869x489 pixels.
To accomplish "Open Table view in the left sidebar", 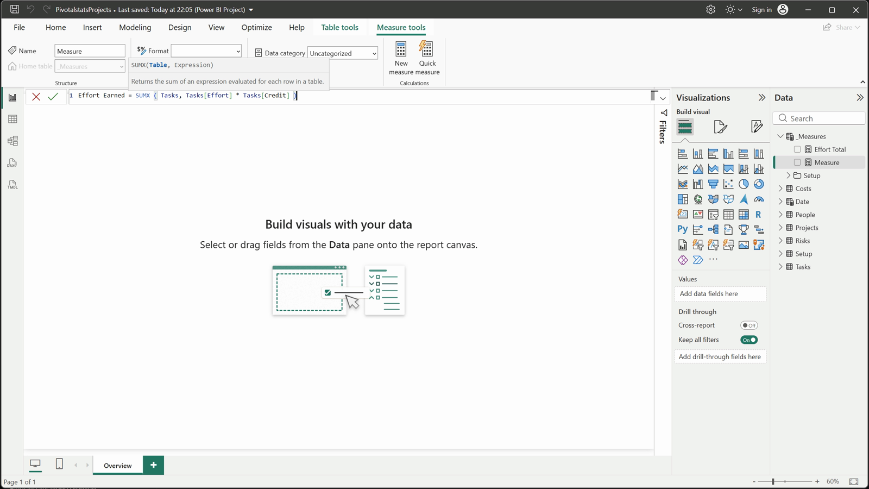I will pyautogui.click(x=12, y=119).
